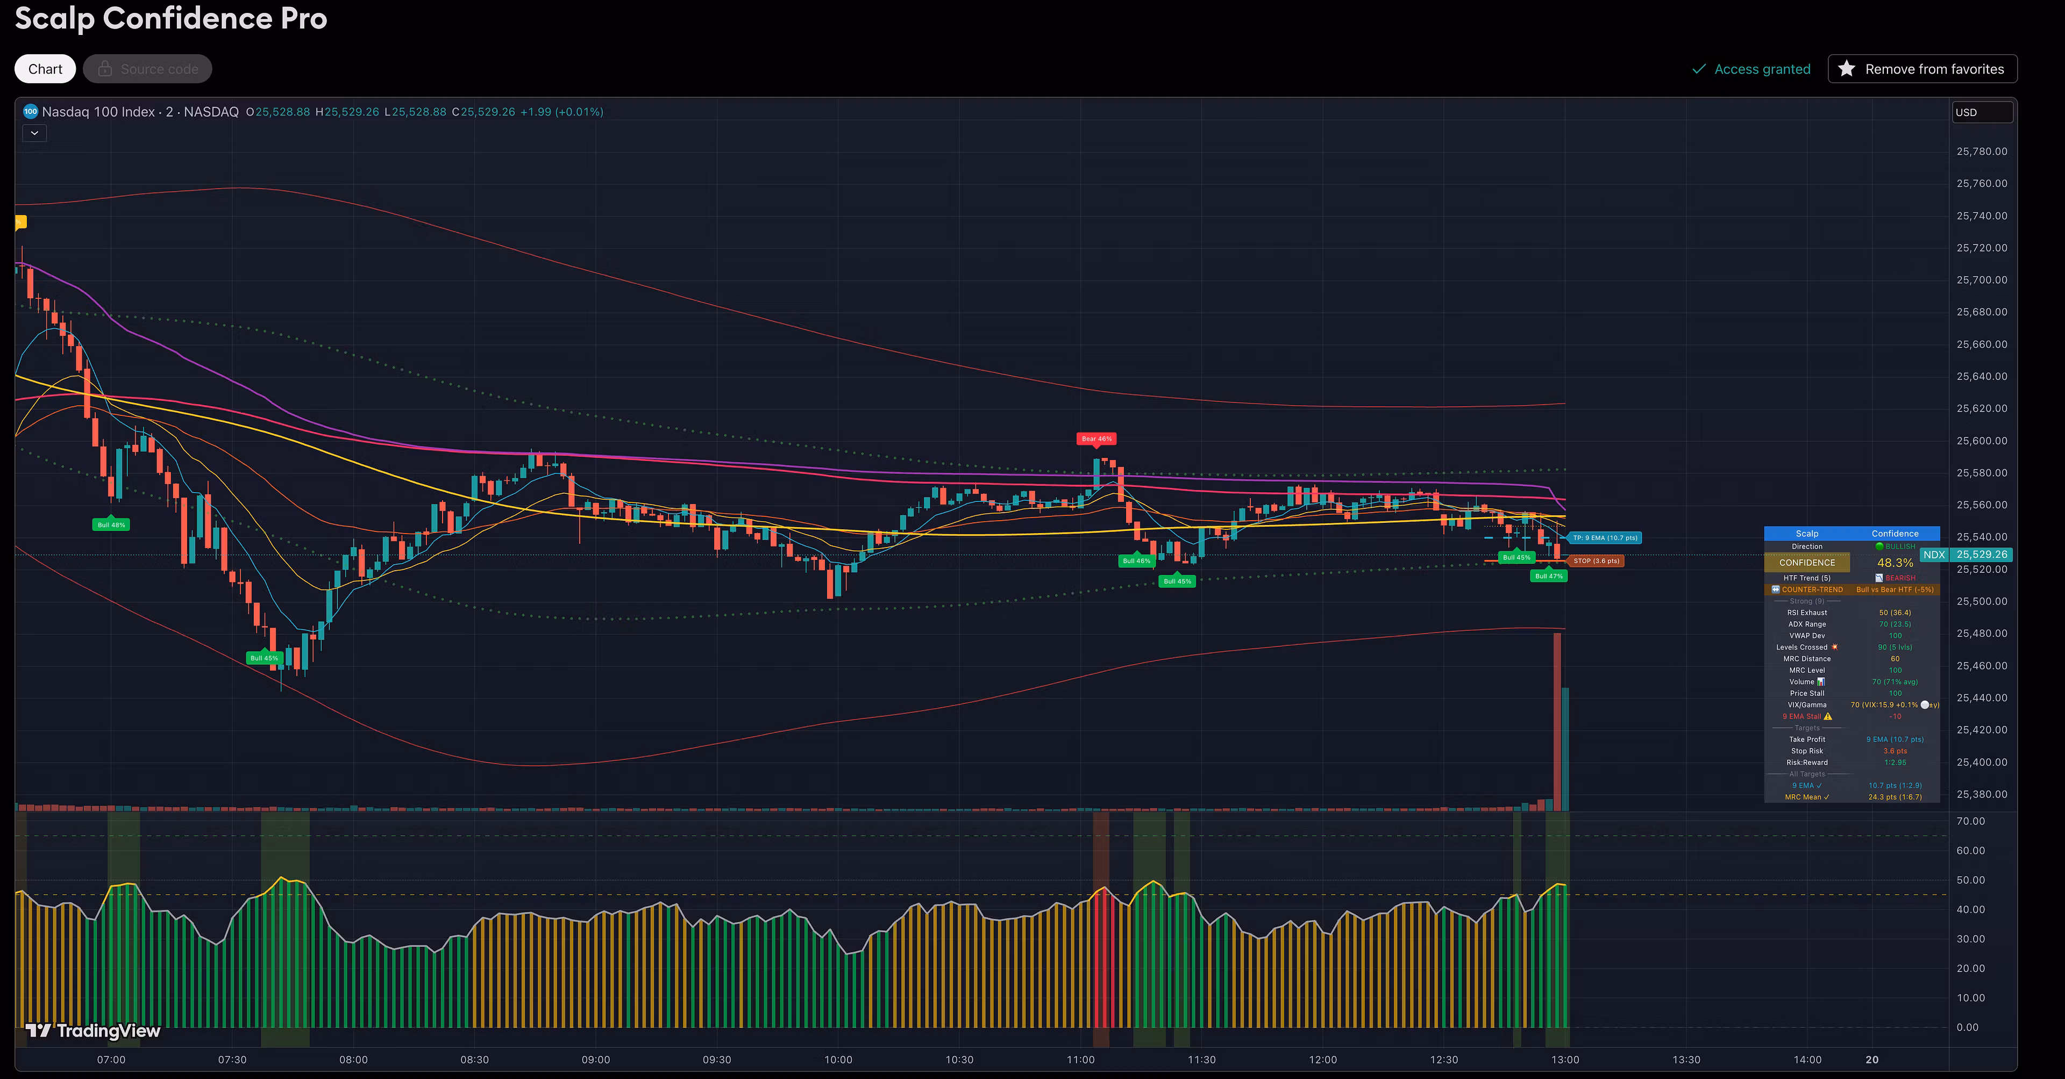Click the VWAP Dev row label
Screen dimensions: 2065x1079
pyautogui.click(x=1807, y=636)
